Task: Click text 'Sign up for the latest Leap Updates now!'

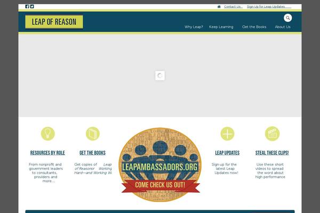Action: click(225, 169)
